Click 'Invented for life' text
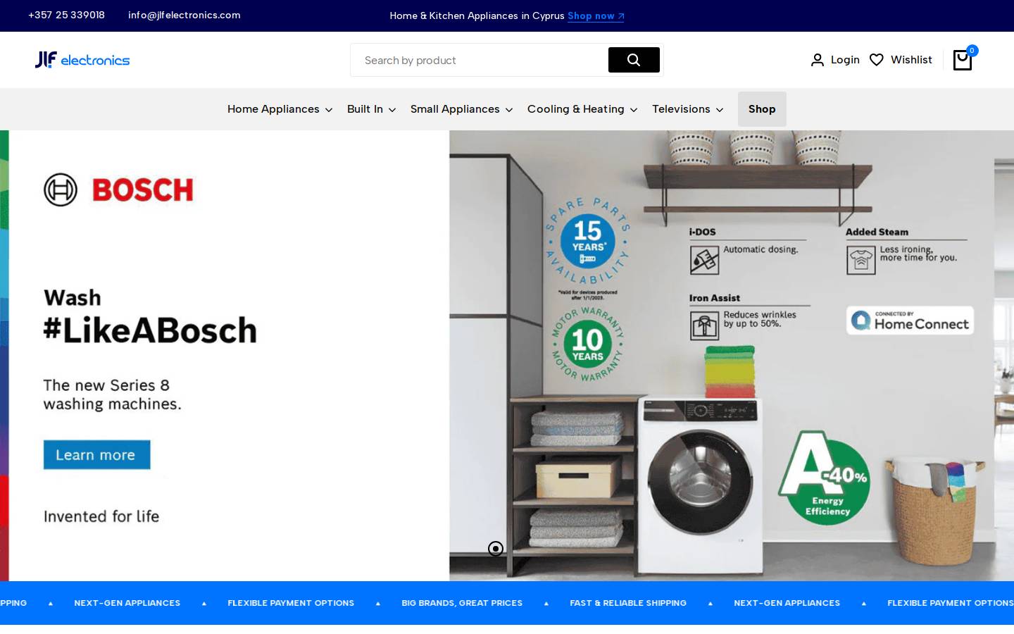 (101, 516)
